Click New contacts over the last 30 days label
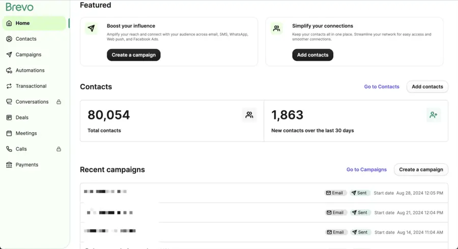Viewport: 458px width, 249px height. pos(312,130)
